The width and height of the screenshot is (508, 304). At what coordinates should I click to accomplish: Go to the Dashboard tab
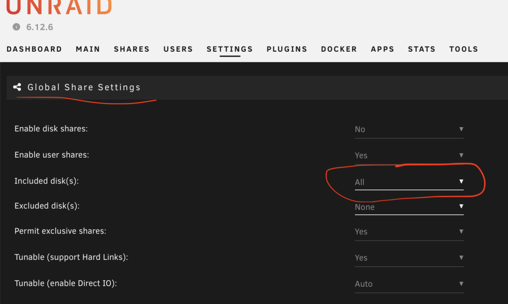tap(35, 49)
